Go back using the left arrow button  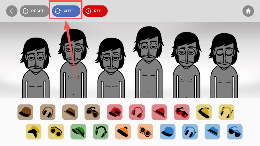12,11
